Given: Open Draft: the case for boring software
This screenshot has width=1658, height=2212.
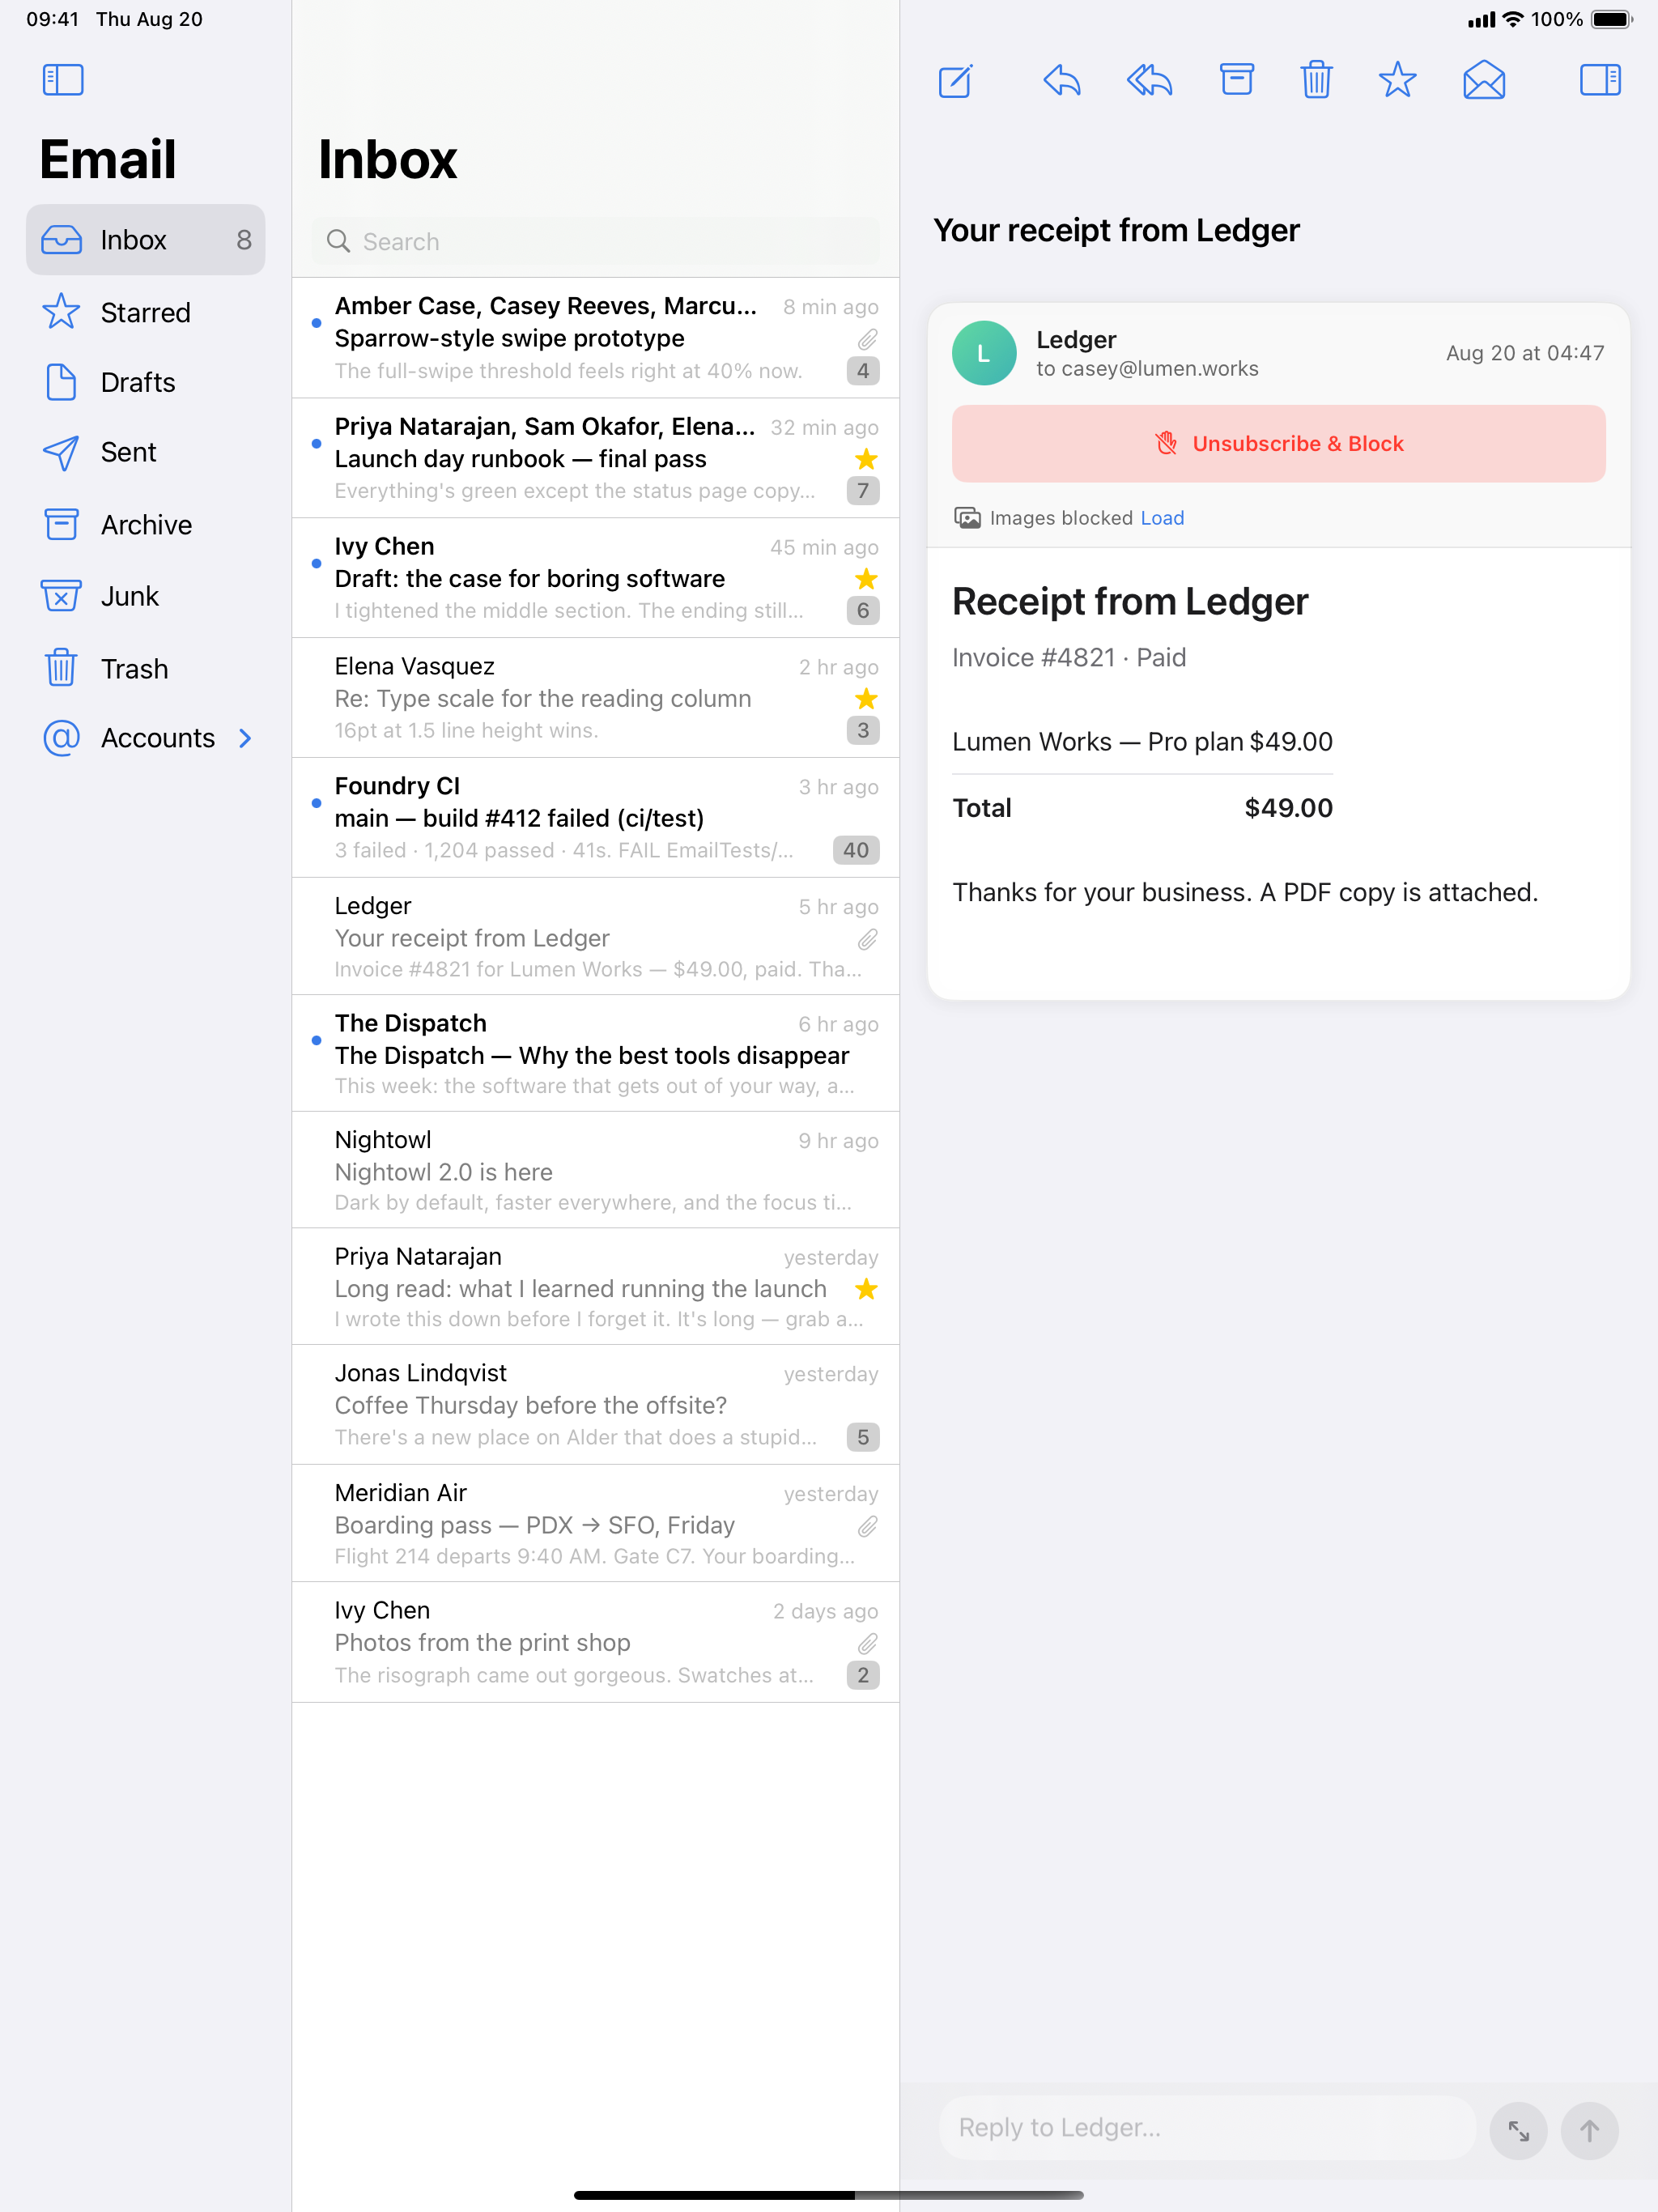Looking at the screenshot, I should pos(596,578).
